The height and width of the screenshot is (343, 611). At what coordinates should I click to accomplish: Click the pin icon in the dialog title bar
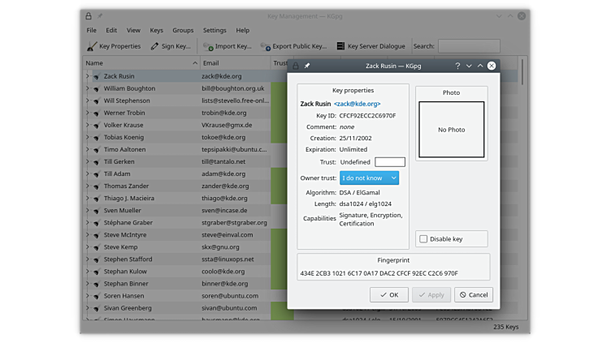point(307,66)
